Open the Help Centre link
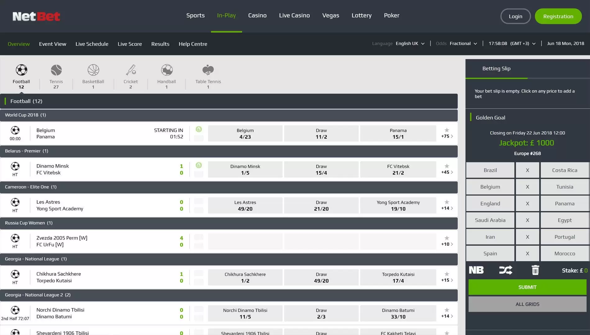Screen dimensions: 590x335 tap(193, 44)
